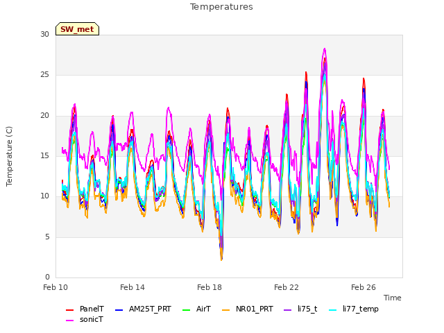Toggle the AM25T_PRT legend entry
This screenshot has width=444, height=333.
[143, 309]
